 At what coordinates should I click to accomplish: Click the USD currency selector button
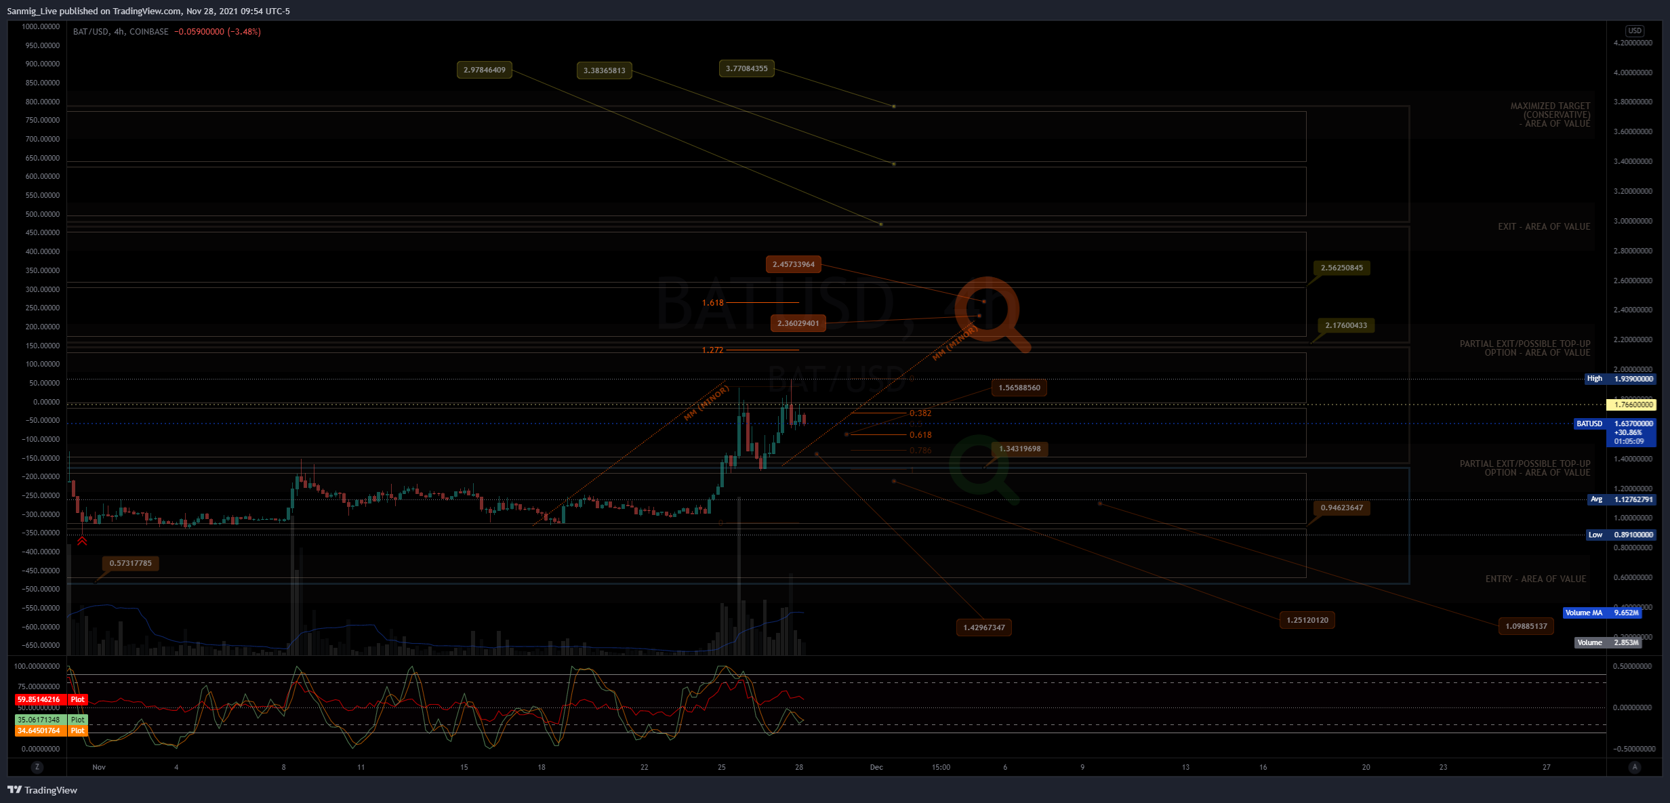(x=1634, y=30)
